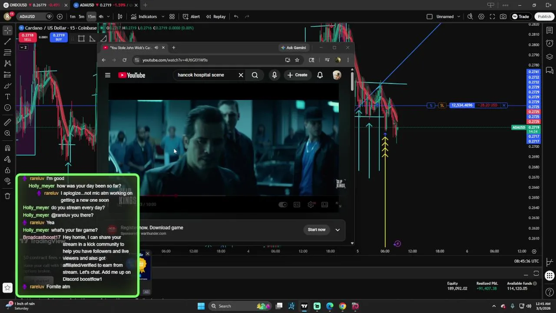This screenshot has height=313, width=556.
Task: Click the red SELL 0.2718 button
Action: click(x=27, y=37)
